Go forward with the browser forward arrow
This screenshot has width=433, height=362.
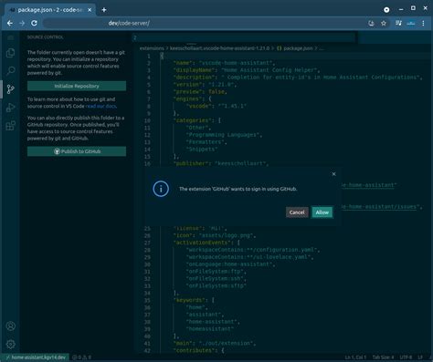(x=22, y=23)
